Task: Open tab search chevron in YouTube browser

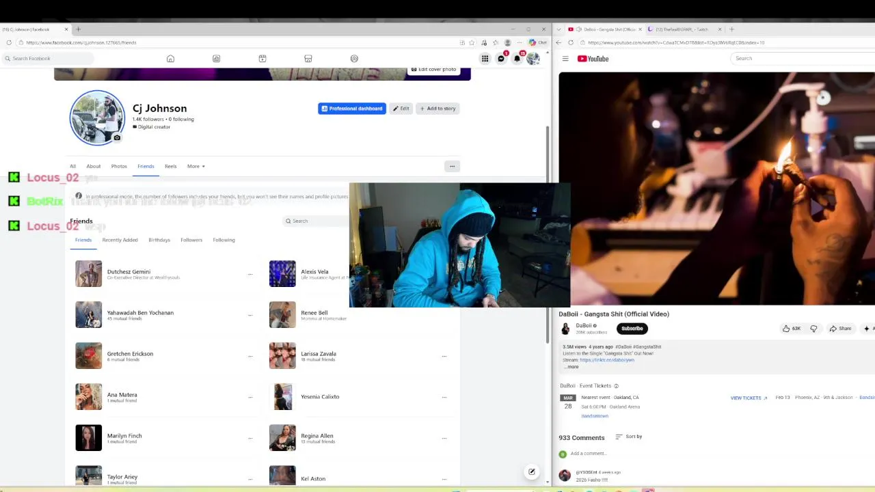Action: (560, 29)
